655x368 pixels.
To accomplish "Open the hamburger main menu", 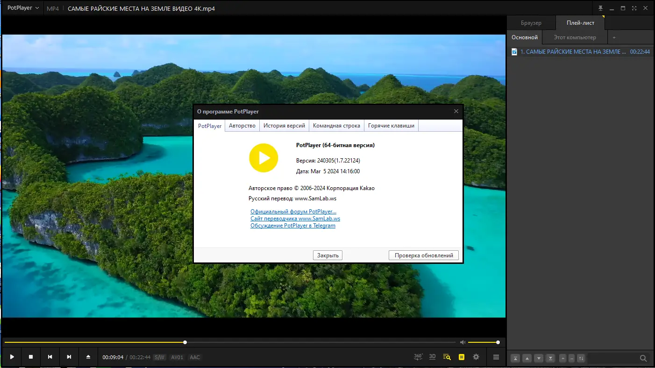I will [x=496, y=357].
